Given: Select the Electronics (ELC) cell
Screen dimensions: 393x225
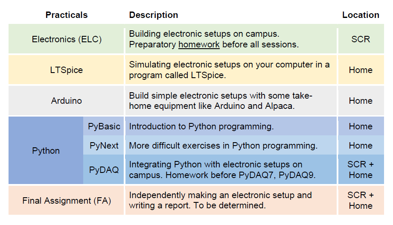Looking at the screenshot, I should [66, 39].
